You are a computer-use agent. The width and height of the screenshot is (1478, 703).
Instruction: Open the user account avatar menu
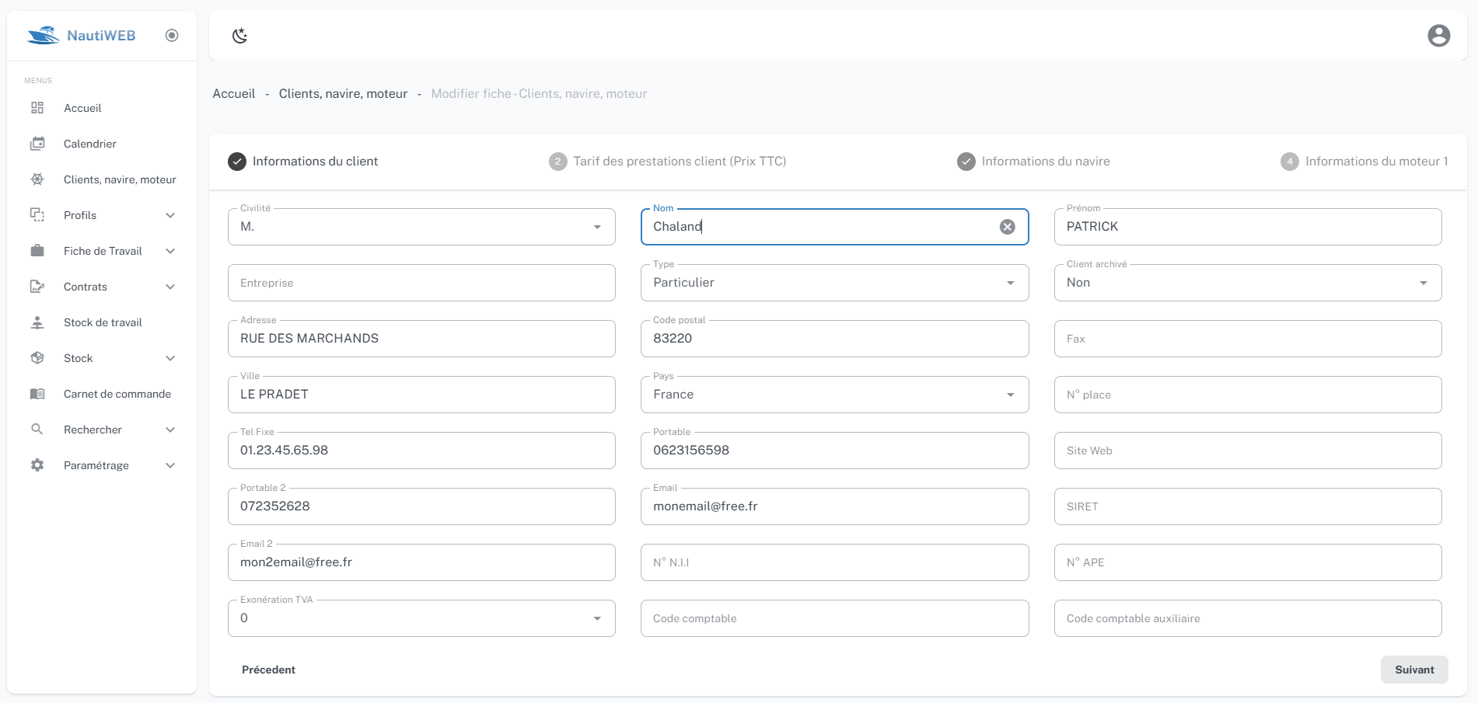[x=1438, y=35]
